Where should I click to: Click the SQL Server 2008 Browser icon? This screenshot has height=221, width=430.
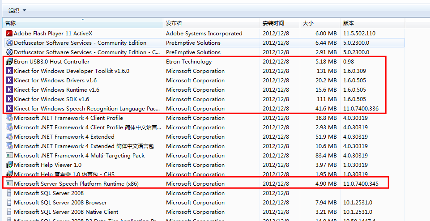[x=9, y=202]
